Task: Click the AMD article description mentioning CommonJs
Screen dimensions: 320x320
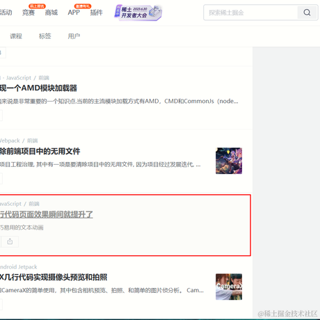Action: (x=119, y=102)
